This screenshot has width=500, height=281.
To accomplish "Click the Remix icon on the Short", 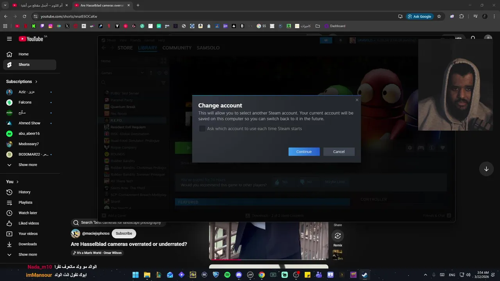I will click(338, 236).
